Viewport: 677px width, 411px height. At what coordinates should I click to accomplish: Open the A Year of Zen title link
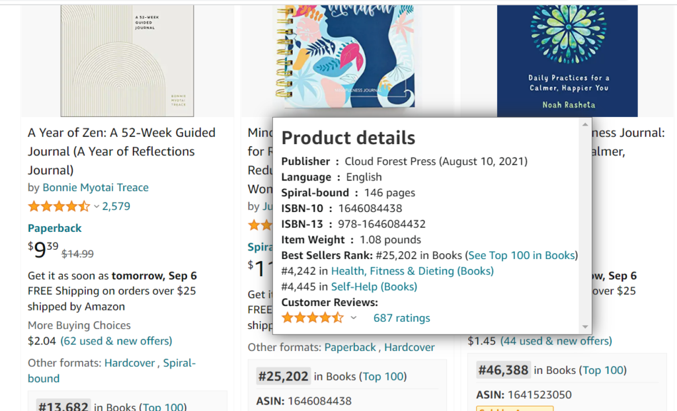coord(122,151)
